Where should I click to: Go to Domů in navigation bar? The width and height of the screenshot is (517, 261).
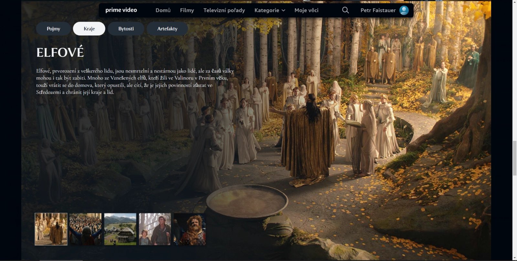pyautogui.click(x=163, y=10)
